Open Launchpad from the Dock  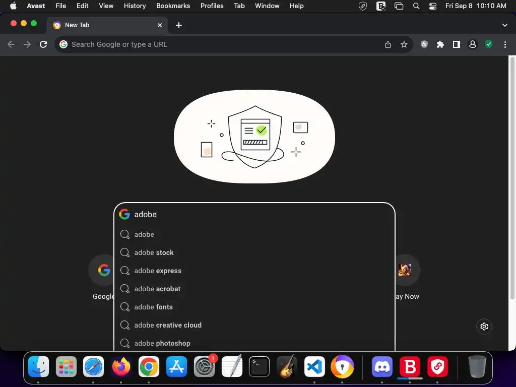pyautogui.click(x=66, y=367)
